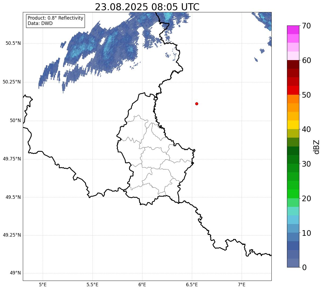Click the 50°N latitude label

coord(15,120)
